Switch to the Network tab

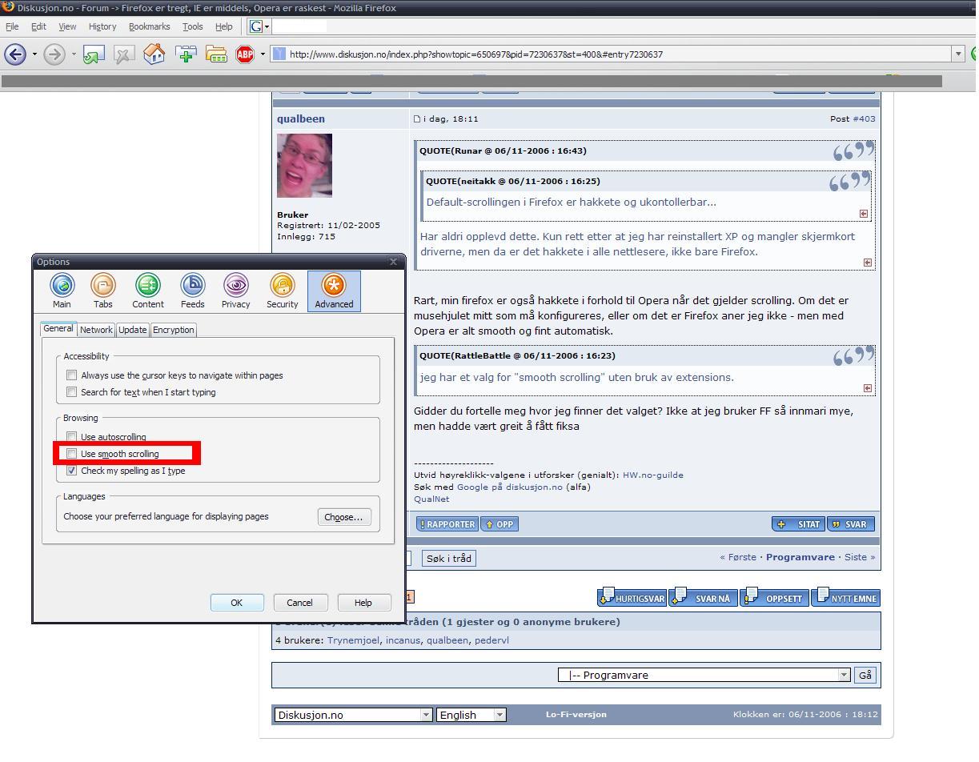pos(96,330)
